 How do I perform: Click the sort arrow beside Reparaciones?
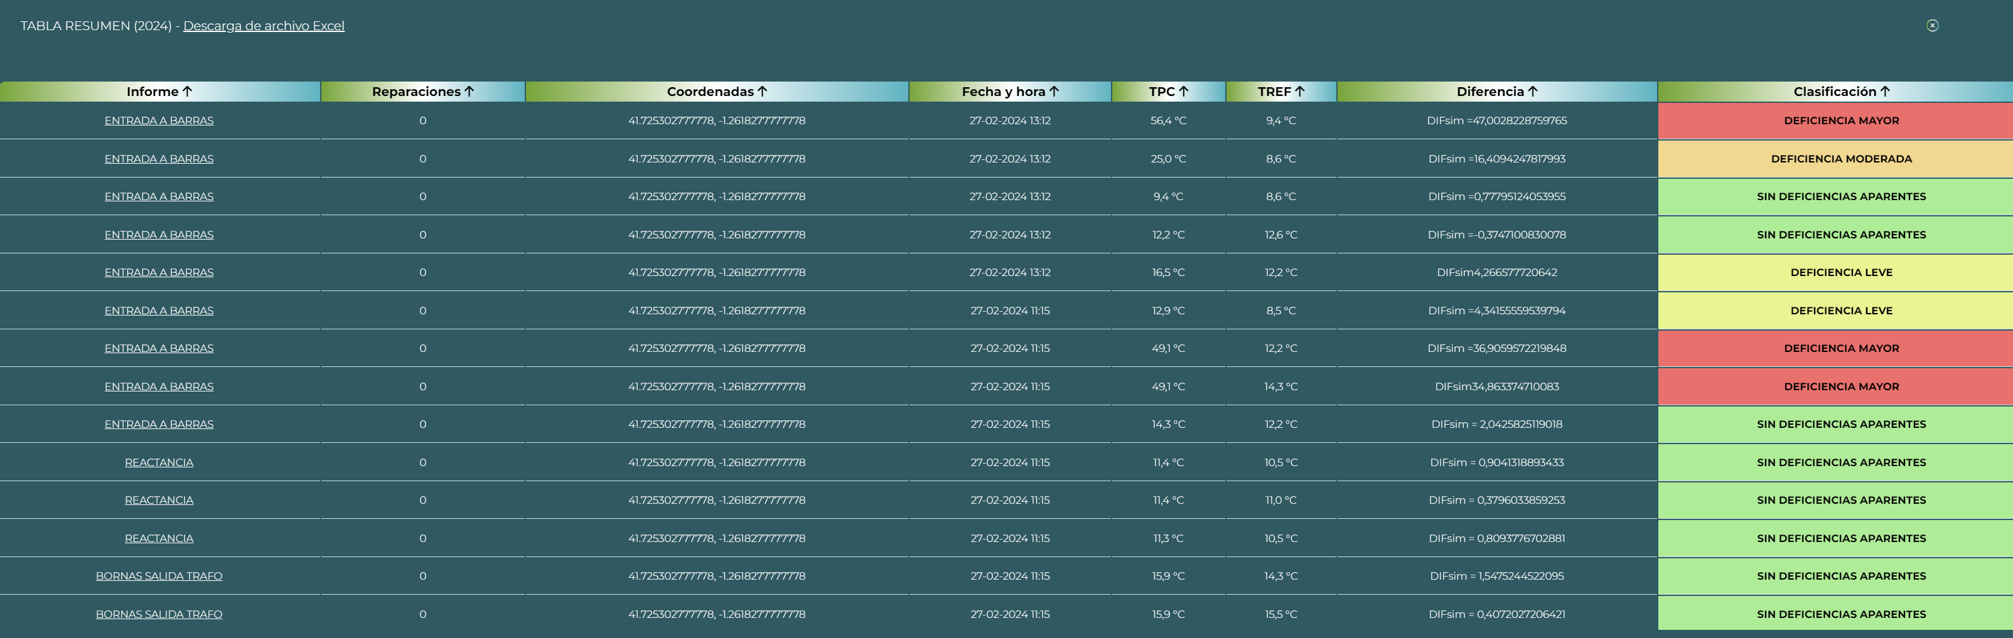coord(469,92)
